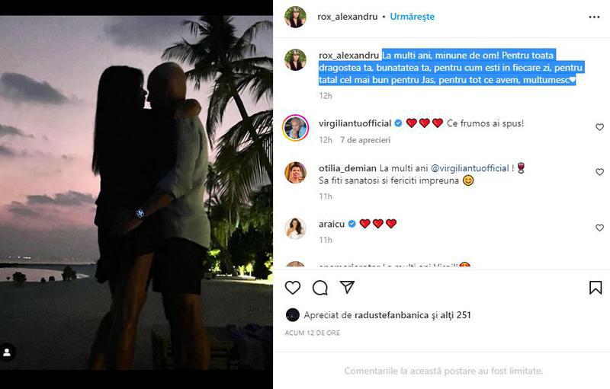610x389 pixels.
Task: View 7 de aprecieri on comment
Action: click(365, 140)
